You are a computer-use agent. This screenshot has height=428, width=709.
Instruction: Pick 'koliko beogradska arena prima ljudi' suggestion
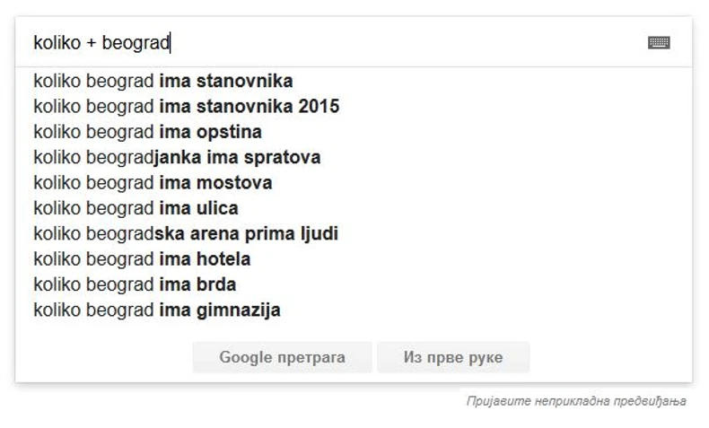point(186,234)
